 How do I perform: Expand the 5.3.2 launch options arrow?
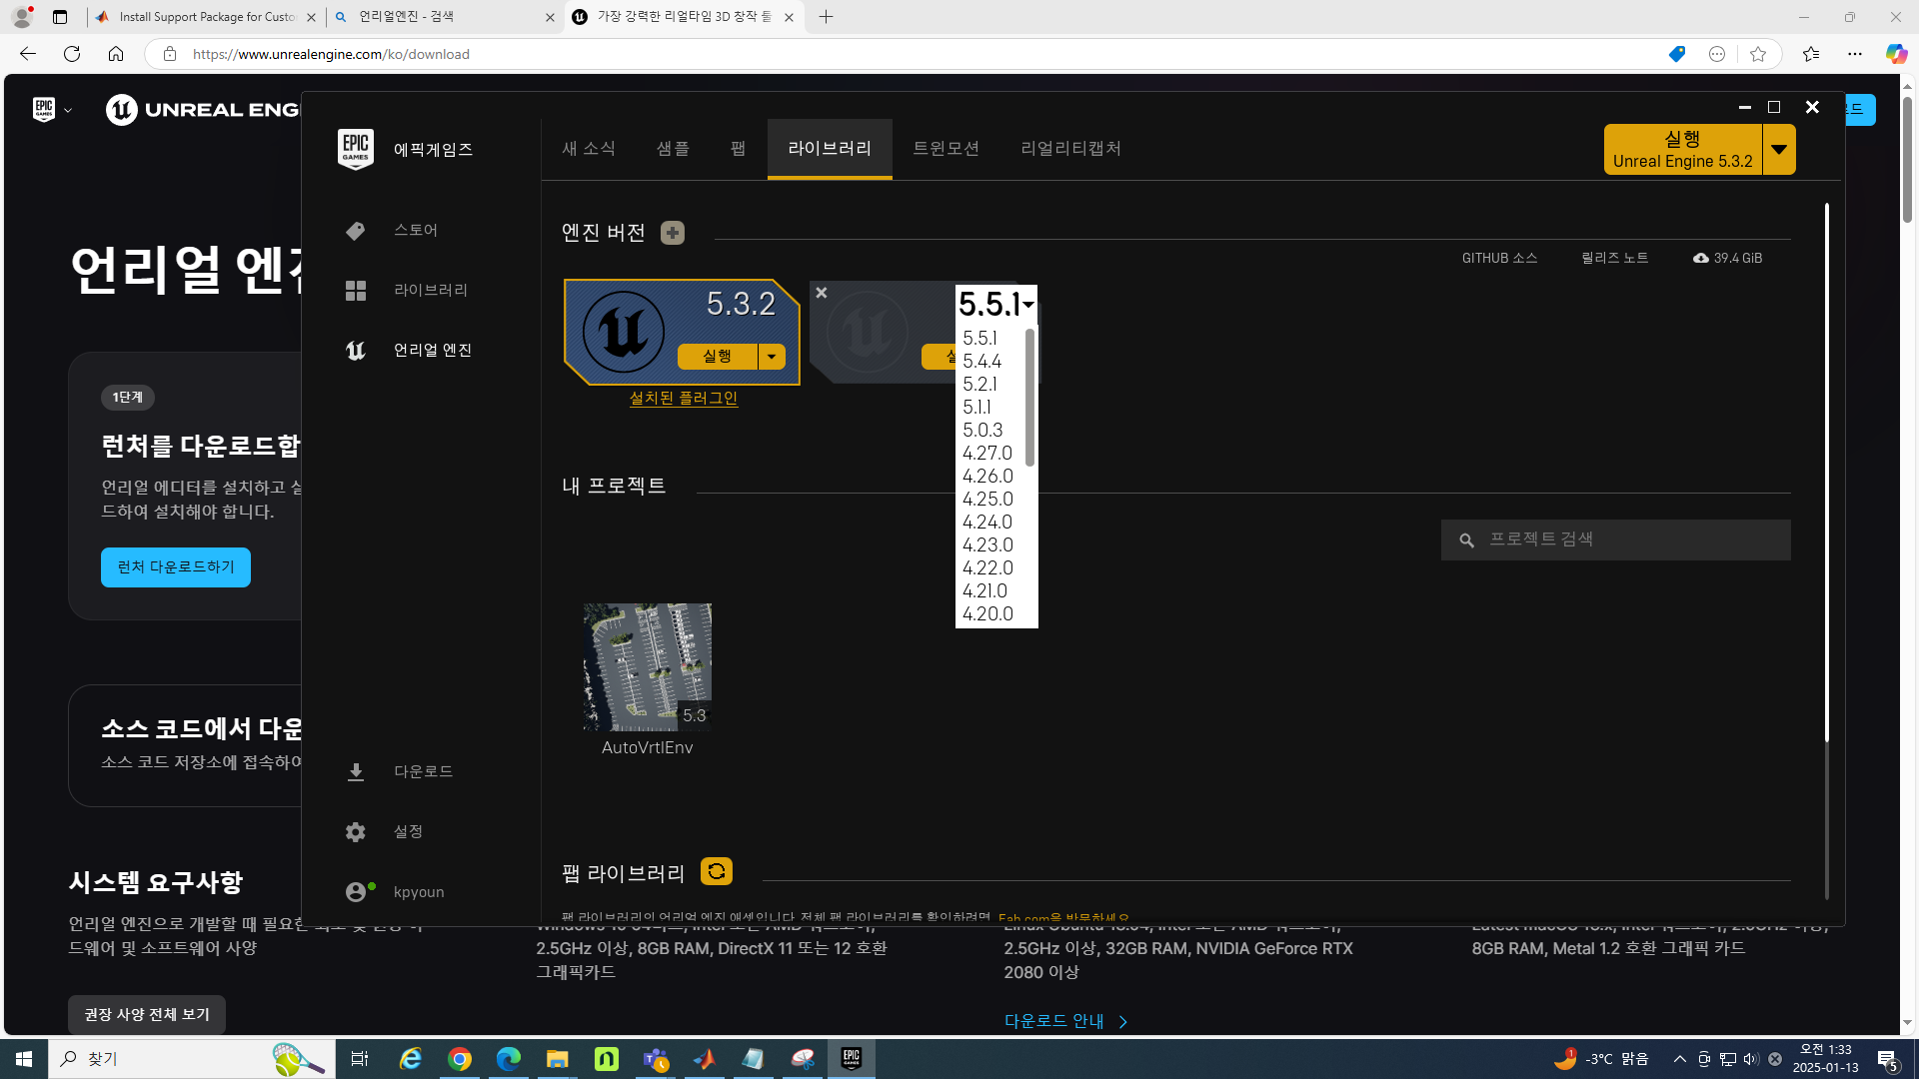772,357
